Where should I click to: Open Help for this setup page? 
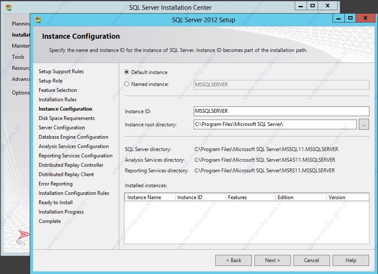point(351,260)
